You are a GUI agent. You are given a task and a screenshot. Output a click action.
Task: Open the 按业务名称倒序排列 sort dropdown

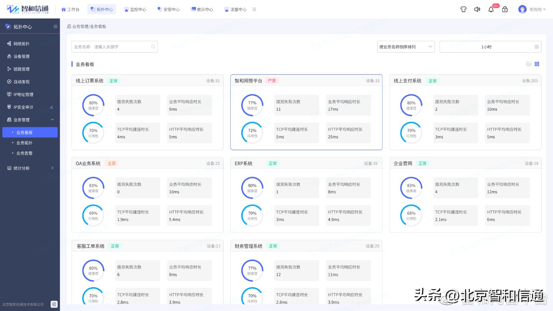406,46
